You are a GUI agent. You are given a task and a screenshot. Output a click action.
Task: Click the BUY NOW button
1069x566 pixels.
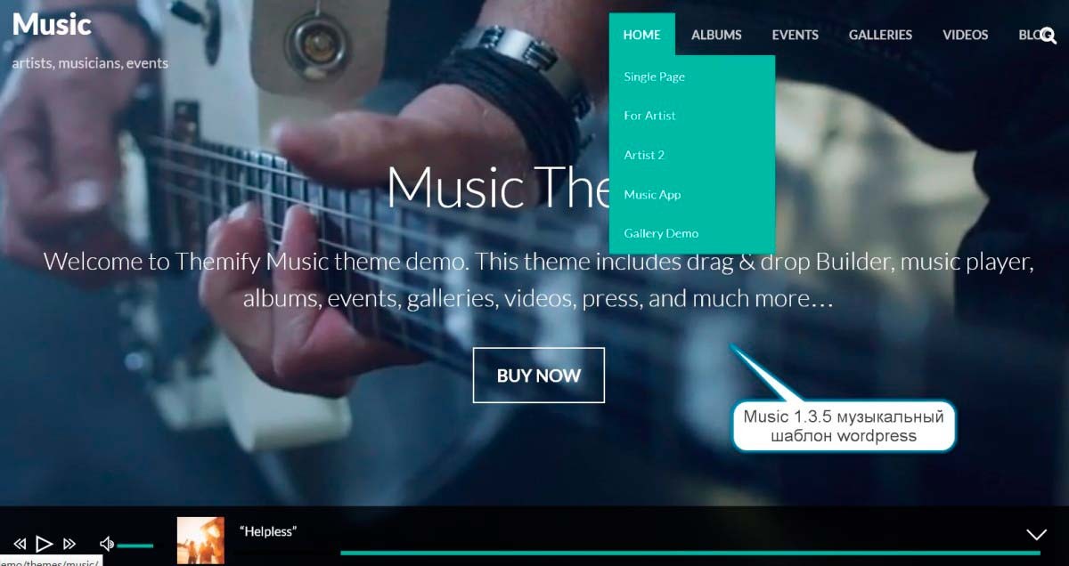539,376
